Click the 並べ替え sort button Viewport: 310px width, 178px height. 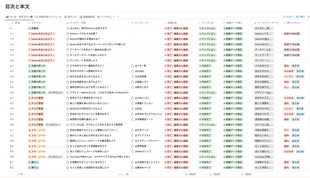tap(300, 17)
